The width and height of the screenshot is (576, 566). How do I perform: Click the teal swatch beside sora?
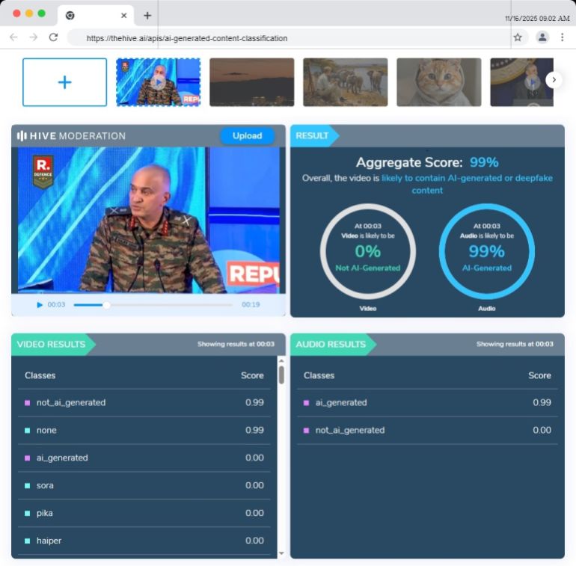point(27,485)
